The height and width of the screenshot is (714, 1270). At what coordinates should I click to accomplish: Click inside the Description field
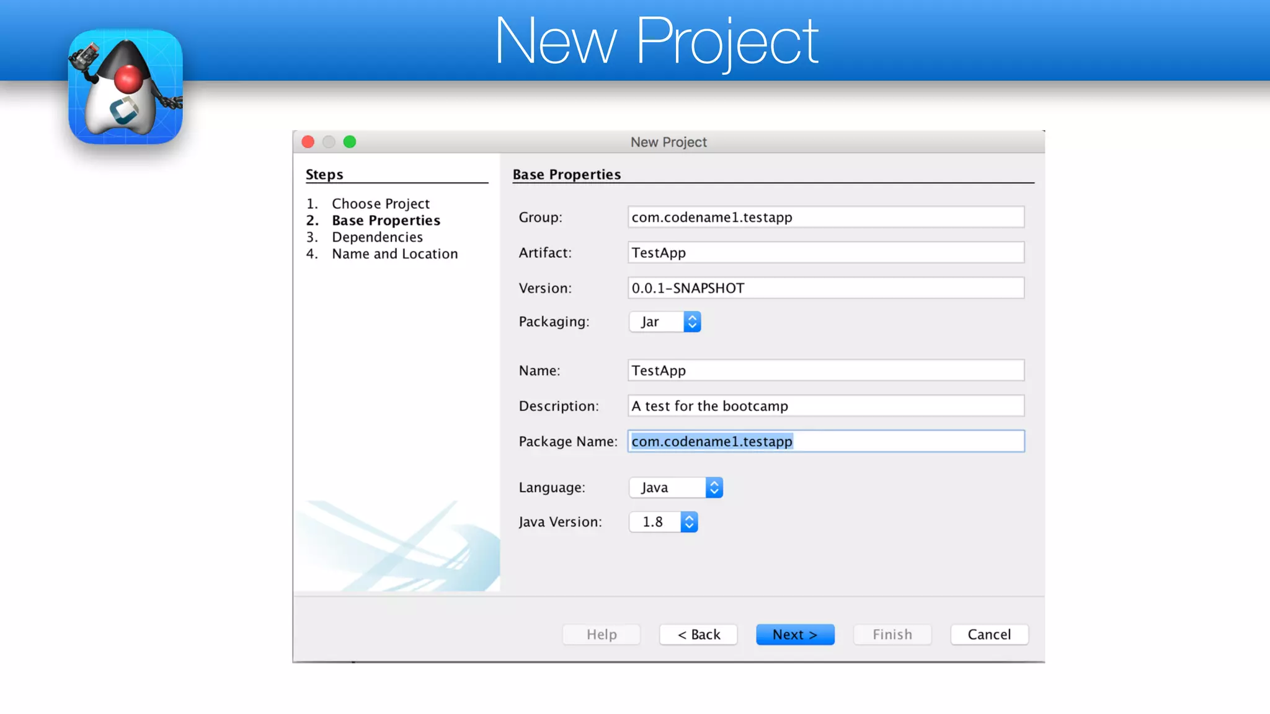tap(825, 406)
